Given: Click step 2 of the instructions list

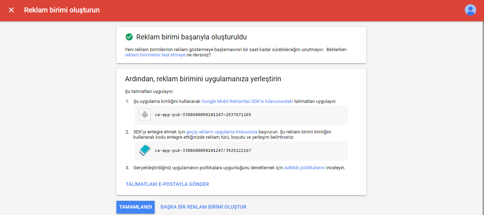Looking at the screenshot, I should coord(231,134).
